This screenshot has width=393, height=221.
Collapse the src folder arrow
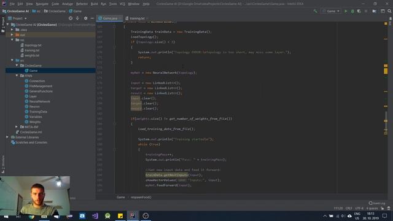12,60
